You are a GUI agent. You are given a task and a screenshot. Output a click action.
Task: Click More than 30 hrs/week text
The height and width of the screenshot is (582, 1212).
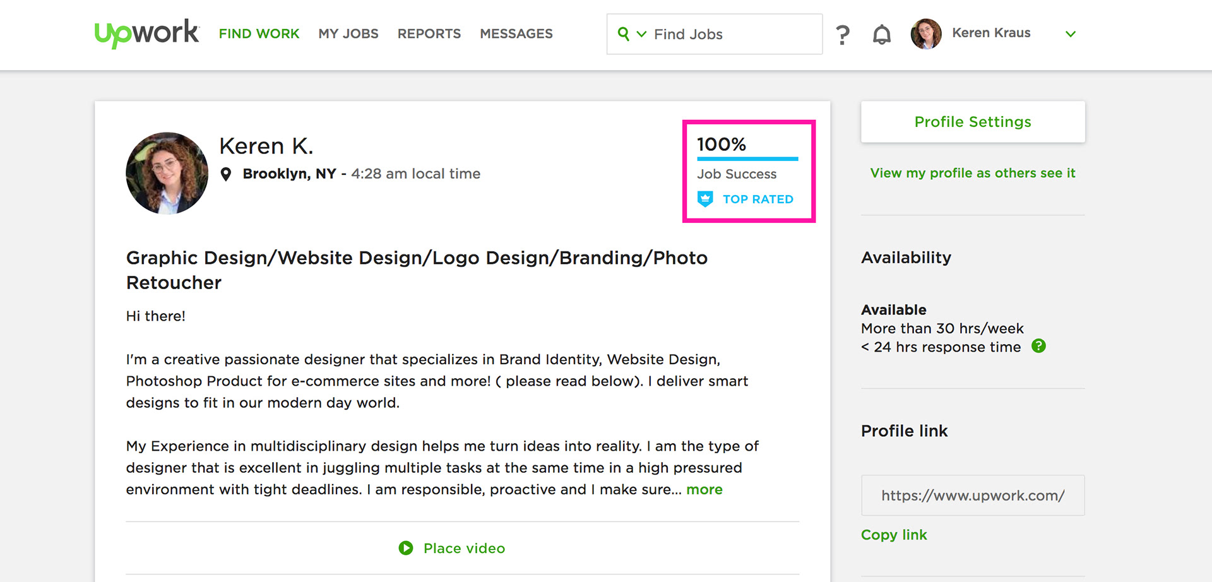click(x=942, y=328)
